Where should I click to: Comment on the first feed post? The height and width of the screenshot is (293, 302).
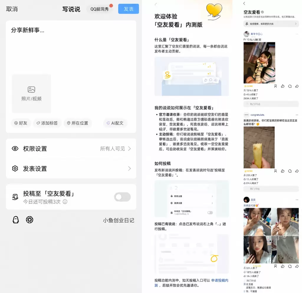pyautogui.click(x=290, y=86)
